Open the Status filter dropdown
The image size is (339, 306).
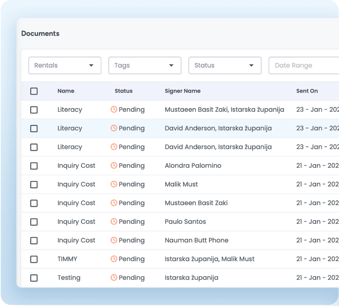pyautogui.click(x=225, y=65)
